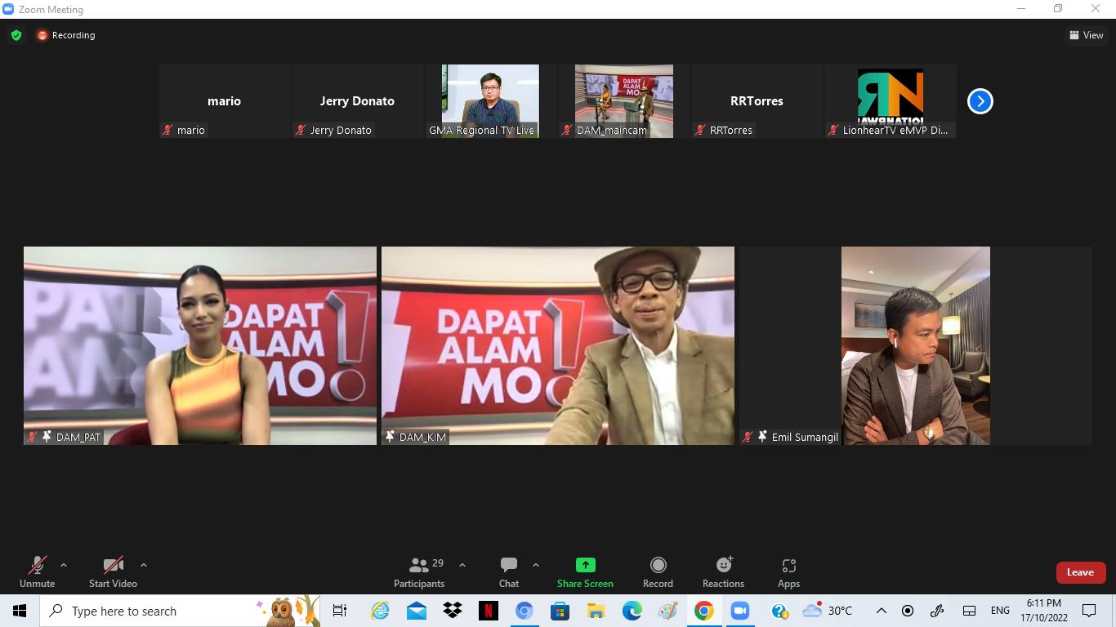Select the GMA Regional TV Live thumbnail

coord(490,101)
